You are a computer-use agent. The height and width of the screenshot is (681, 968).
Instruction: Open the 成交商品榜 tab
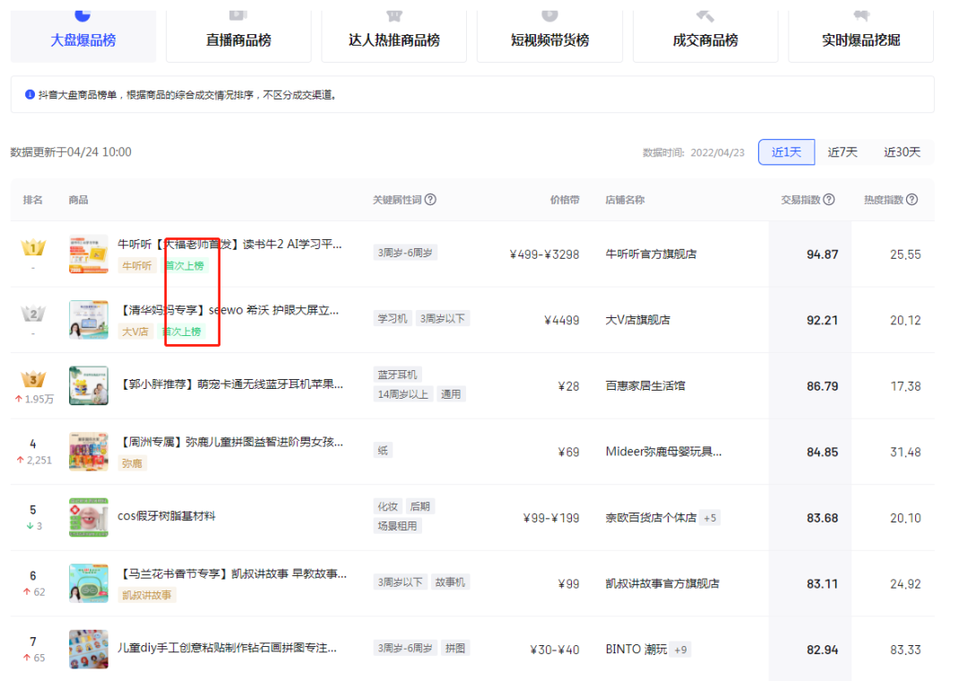705,35
